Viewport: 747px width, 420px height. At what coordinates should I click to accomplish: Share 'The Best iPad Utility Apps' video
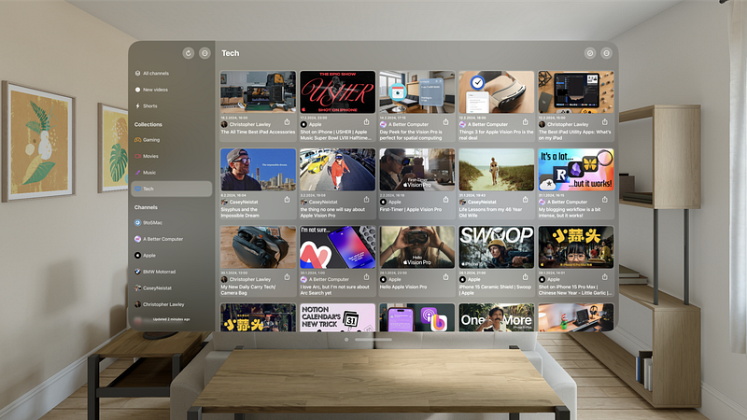[604, 122]
